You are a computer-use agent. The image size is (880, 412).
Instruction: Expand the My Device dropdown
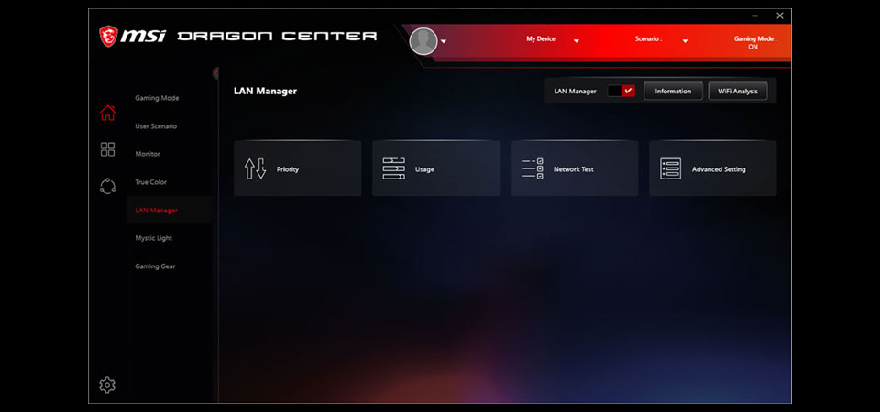[x=576, y=41]
